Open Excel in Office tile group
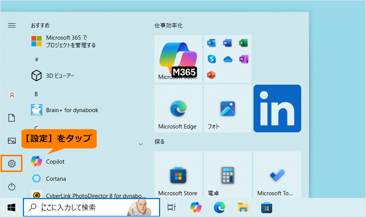 [x=244, y=43]
